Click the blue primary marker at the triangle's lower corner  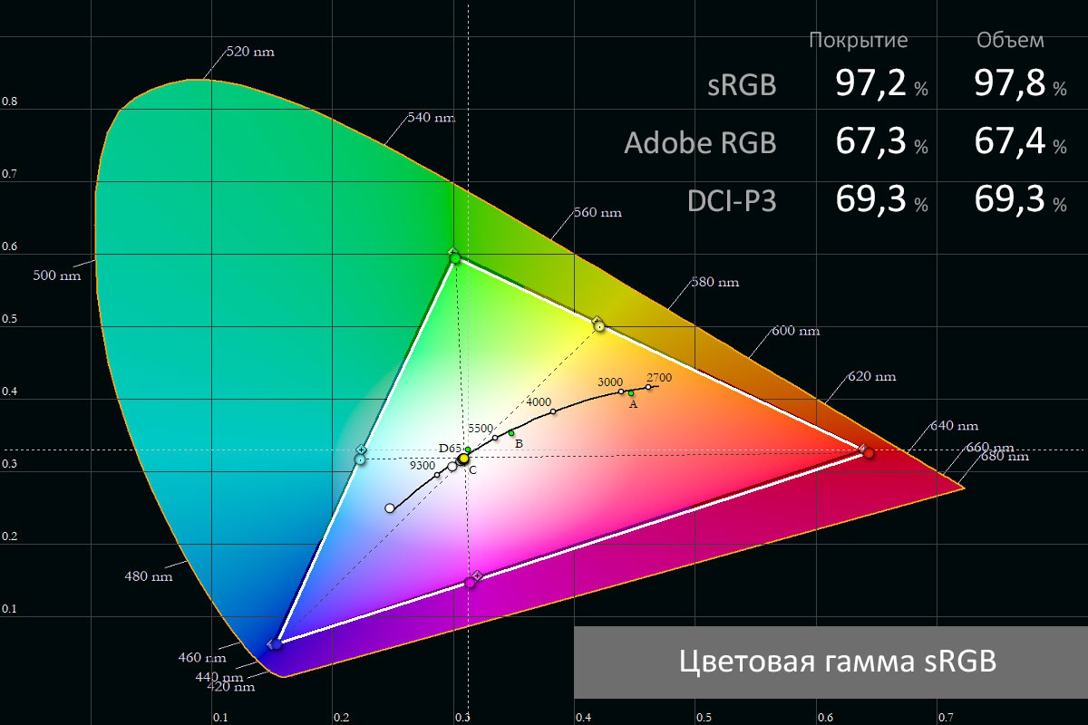click(275, 644)
